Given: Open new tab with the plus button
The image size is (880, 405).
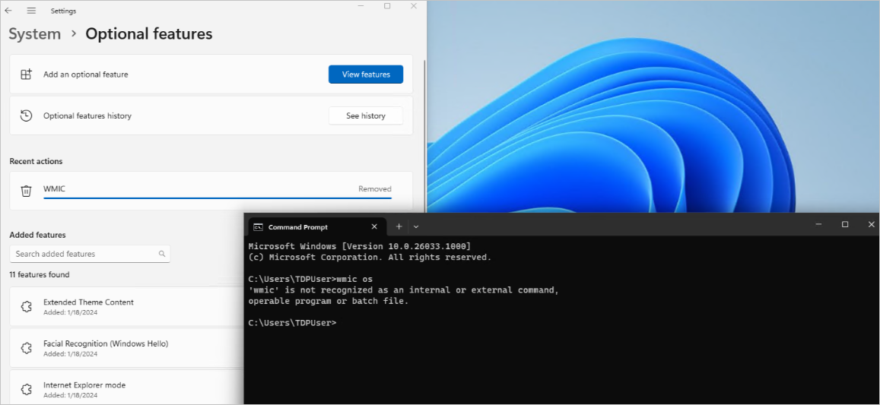Looking at the screenshot, I should [399, 226].
